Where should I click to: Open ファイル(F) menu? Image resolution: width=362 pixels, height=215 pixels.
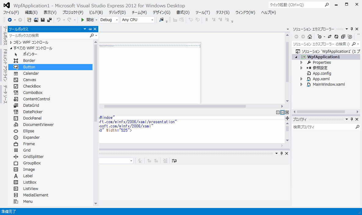point(11,13)
